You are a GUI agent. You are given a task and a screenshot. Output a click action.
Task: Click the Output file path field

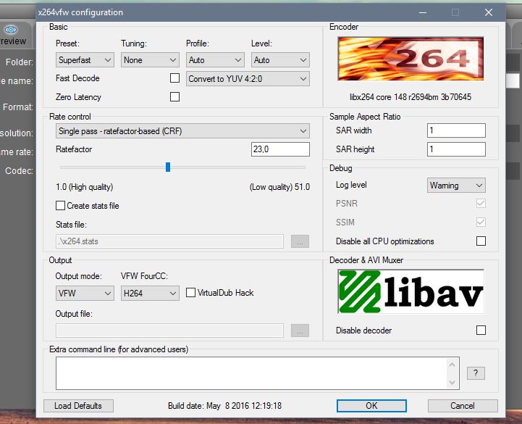(x=169, y=331)
